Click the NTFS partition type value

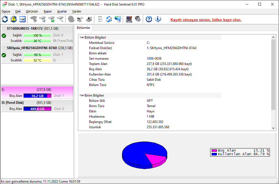pyautogui.click(x=151, y=85)
